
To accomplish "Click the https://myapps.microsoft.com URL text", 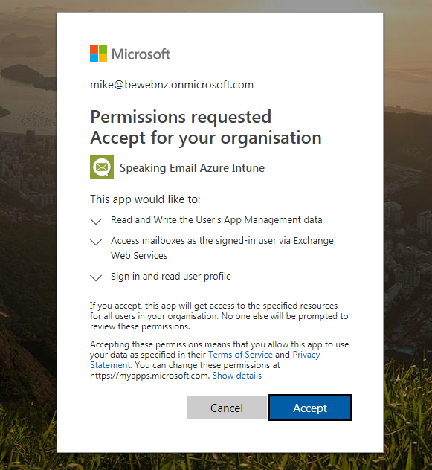I will [149, 376].
